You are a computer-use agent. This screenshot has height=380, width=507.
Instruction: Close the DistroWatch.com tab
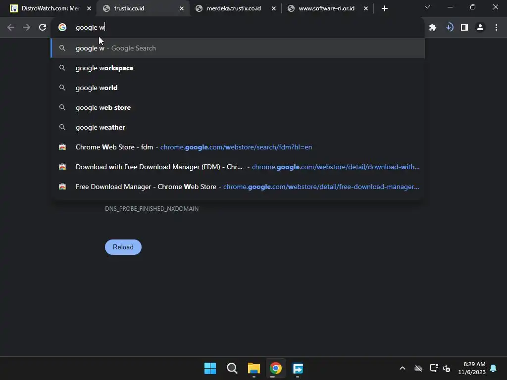pos(89,8)
